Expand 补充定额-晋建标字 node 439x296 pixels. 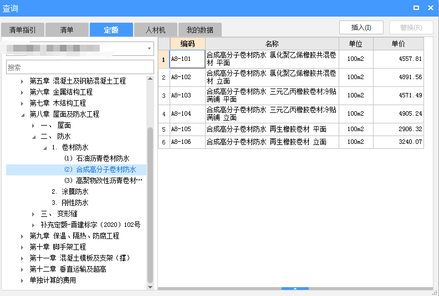click(x=33, y=225)
